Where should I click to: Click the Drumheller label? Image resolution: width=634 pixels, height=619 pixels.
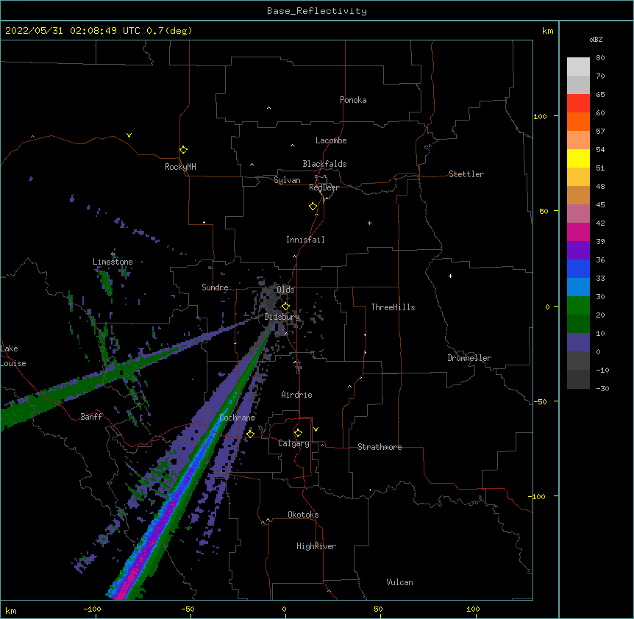pyautogui.click(x=469, y=358)
